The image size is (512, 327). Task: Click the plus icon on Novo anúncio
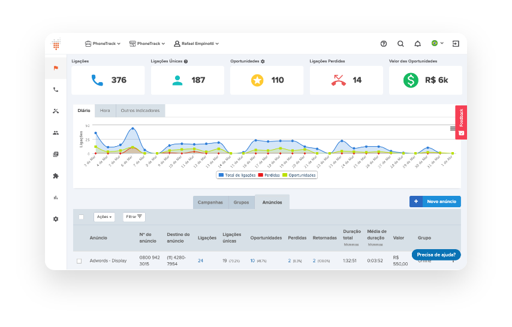click(x=416, y=202)
